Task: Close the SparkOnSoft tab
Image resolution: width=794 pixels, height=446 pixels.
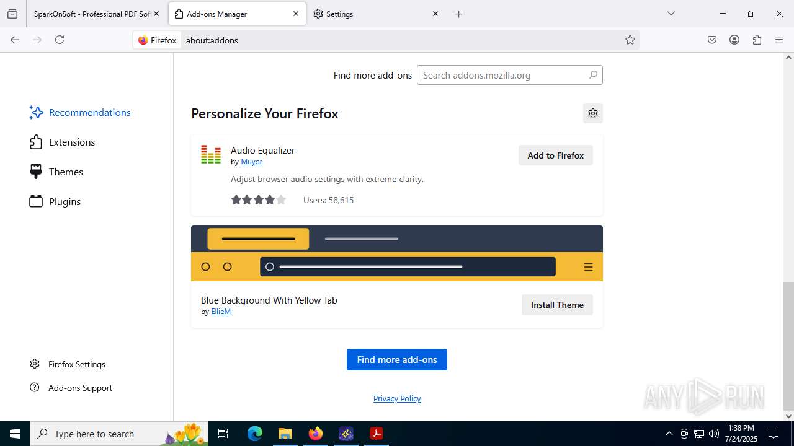Action: [156, 14]
